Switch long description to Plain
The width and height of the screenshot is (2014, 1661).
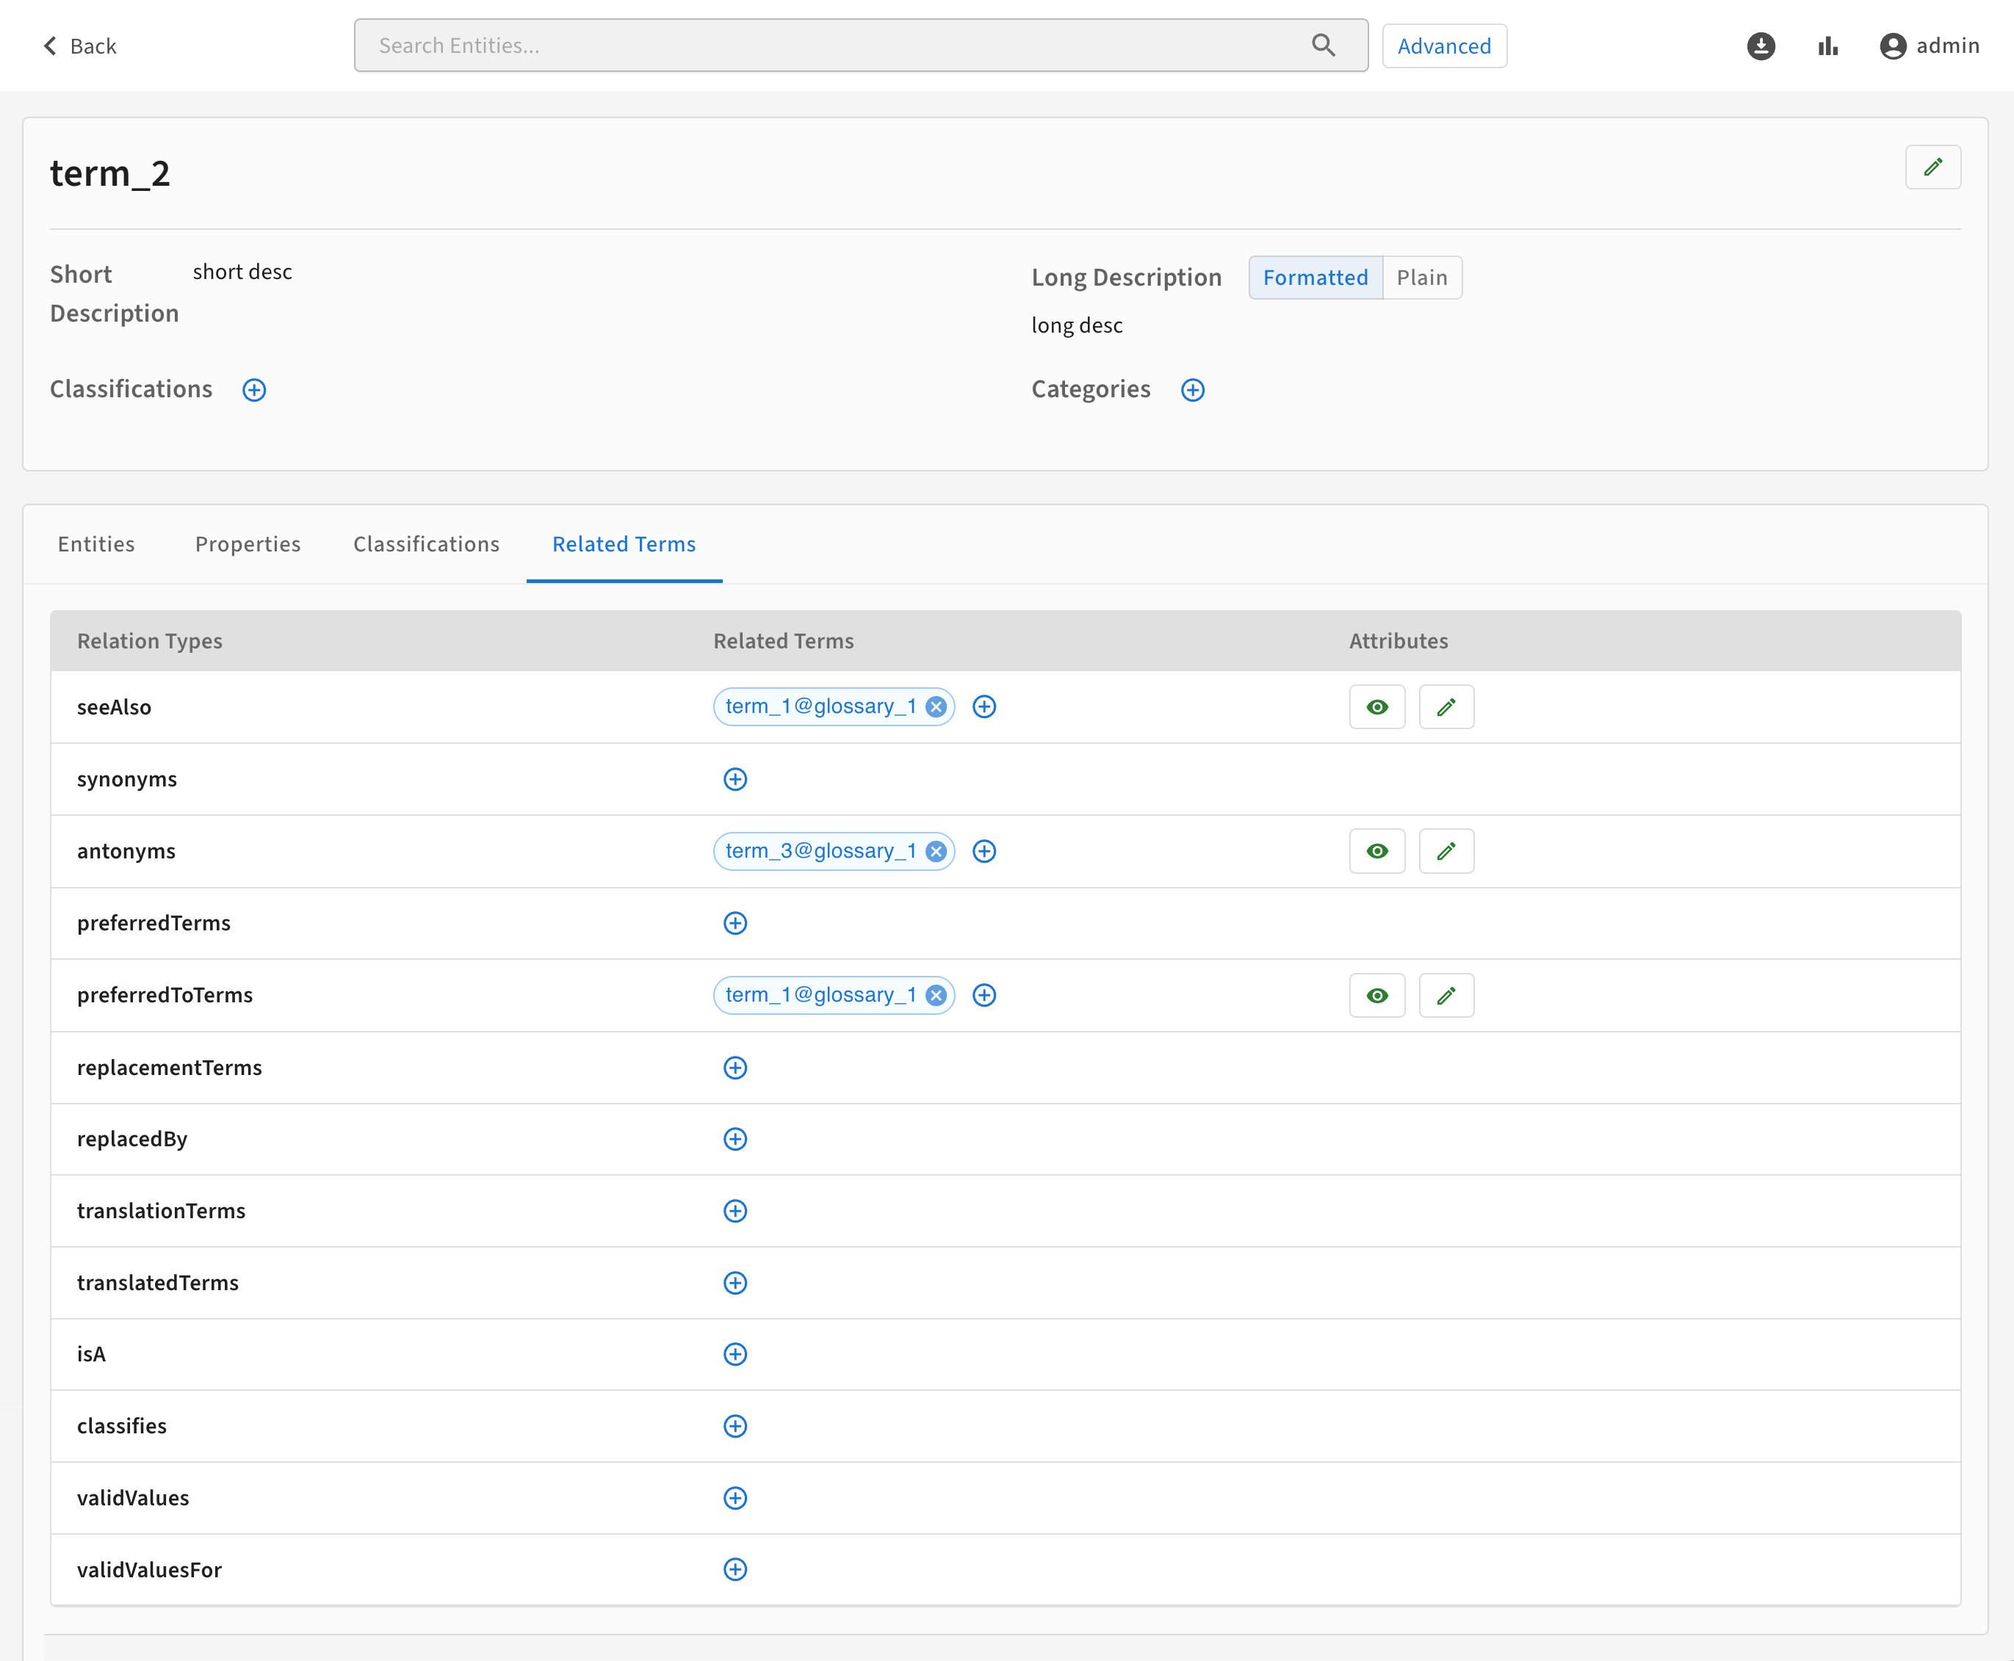click(x=1421, y=278)
